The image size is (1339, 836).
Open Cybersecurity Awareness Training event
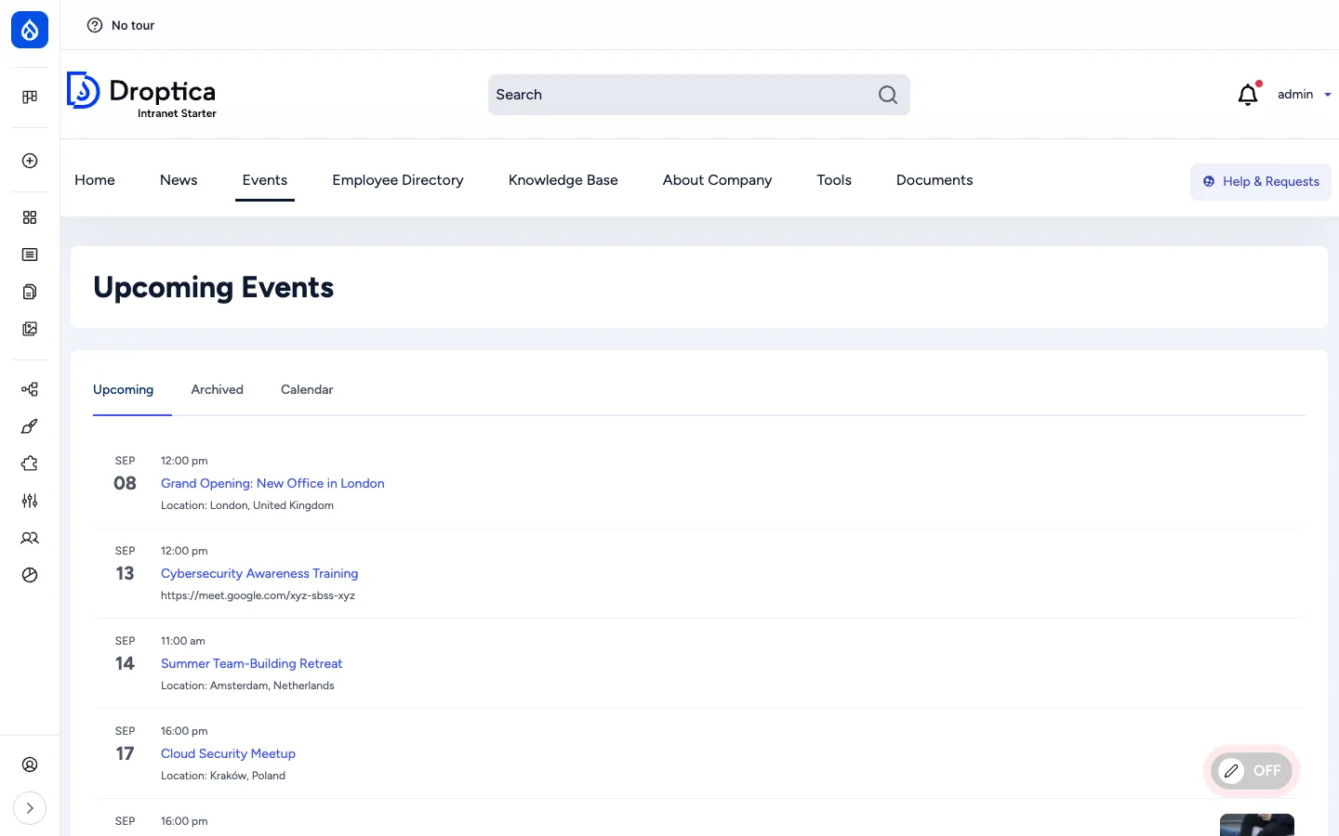[259, 573]
